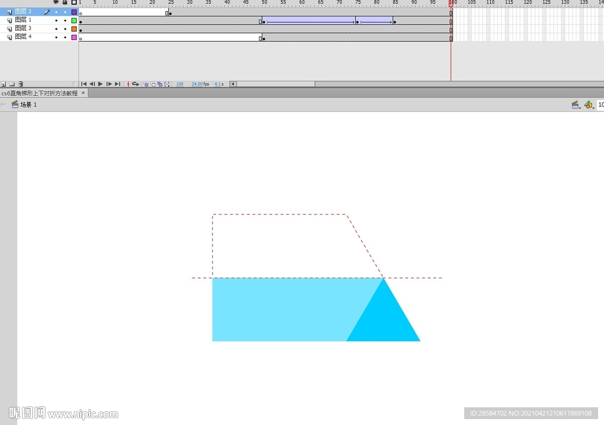Open the Edit Scene dropdown
The width and height of the screenshot is (604, 425).
(x=576, y=105)
